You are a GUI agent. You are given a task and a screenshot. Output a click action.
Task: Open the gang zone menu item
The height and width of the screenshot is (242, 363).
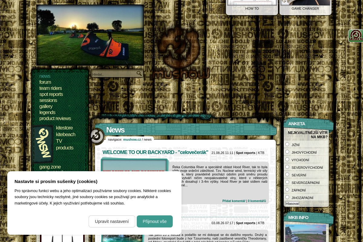(x=50, y=167)
